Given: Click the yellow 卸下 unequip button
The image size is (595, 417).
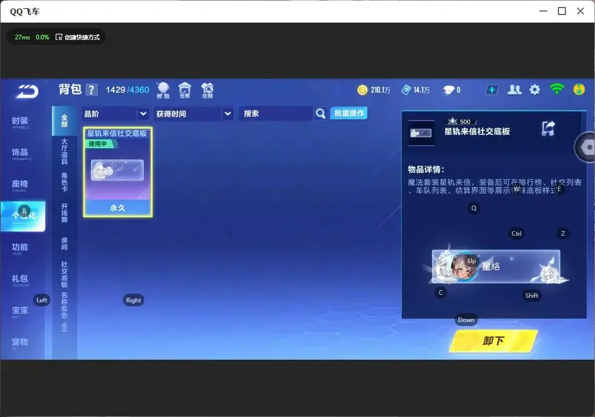Looking at the screenshot, I should pyautogui.click(x=494, y=341).
